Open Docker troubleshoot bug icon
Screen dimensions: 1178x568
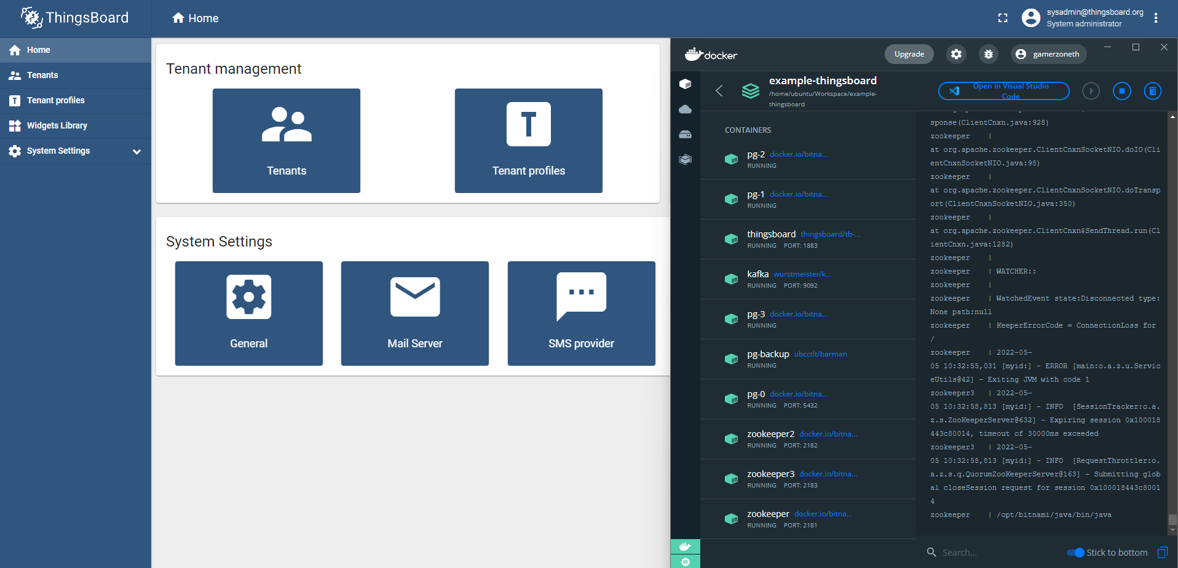coord(989,54)
